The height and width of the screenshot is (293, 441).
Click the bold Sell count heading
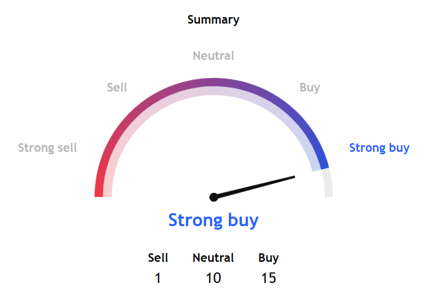(158, 258)
